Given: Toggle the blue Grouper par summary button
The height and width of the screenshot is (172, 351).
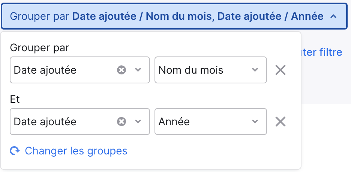Looking at the screenshot, I should (x=174, y=16).
